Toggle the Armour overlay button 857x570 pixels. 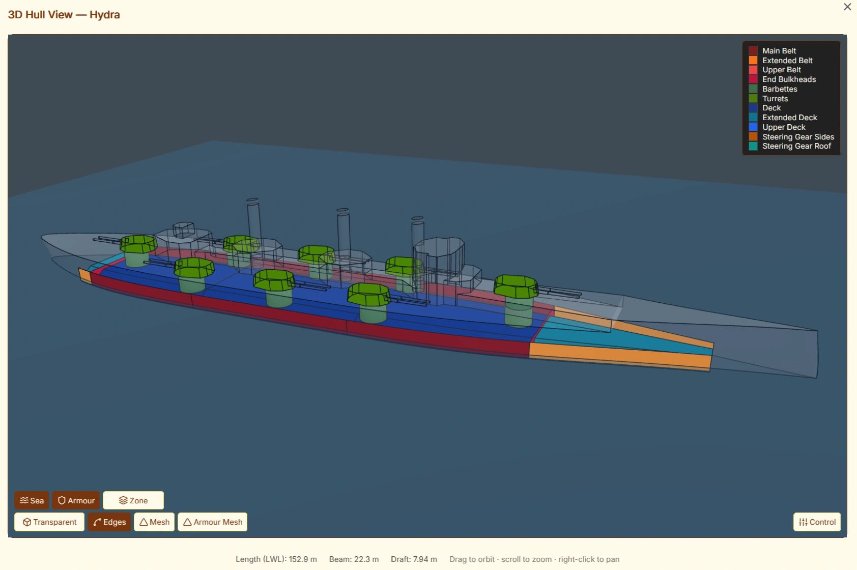tap(76, 500)
